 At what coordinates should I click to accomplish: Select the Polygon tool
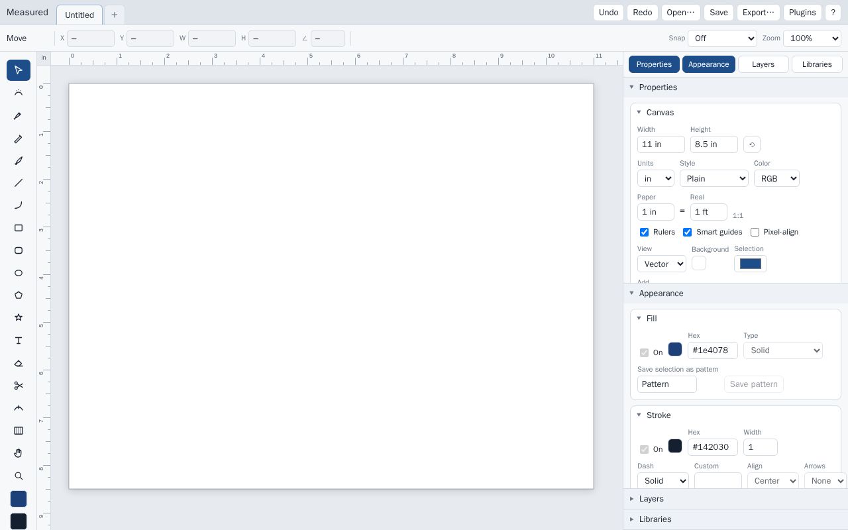(19, 295)
